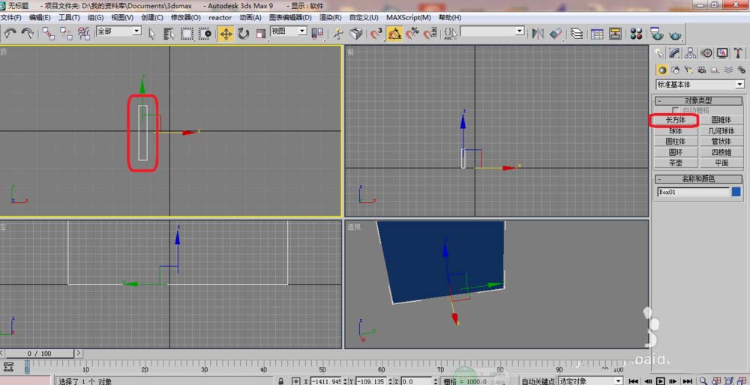
Task: Open the Layer Manager icon
Action: point(576,34)
